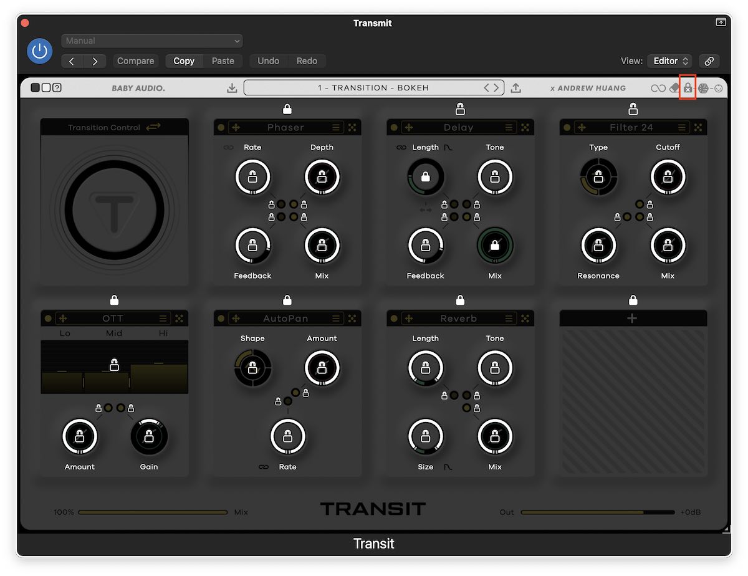Click the AutoPan move handle icon
Viewport: 748px width, 576px height.
236,319
